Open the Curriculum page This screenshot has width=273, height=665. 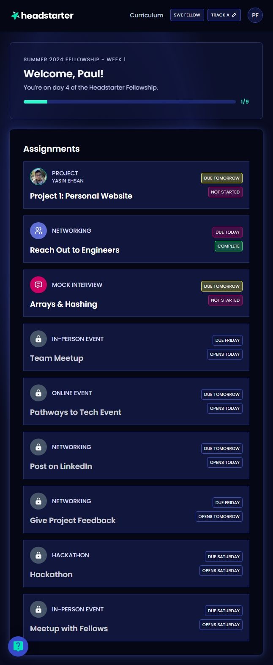pos(147,15)
